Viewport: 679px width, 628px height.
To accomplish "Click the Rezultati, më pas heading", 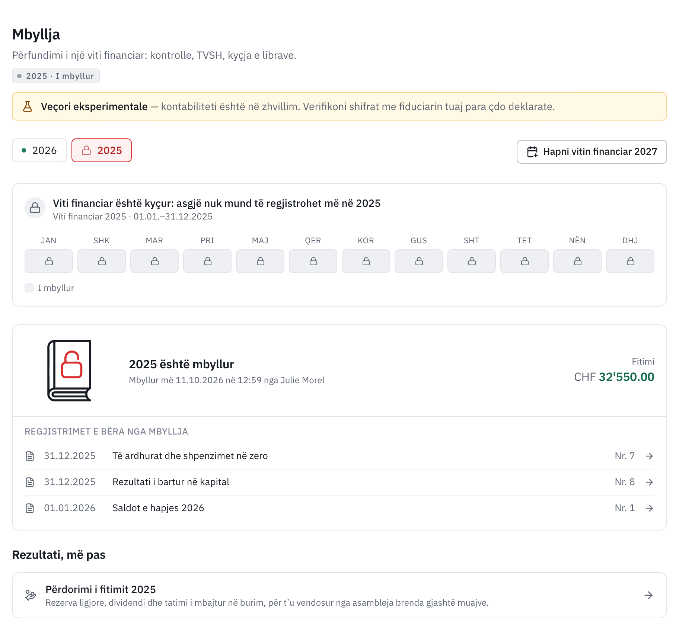I will (x=59, y=555).
